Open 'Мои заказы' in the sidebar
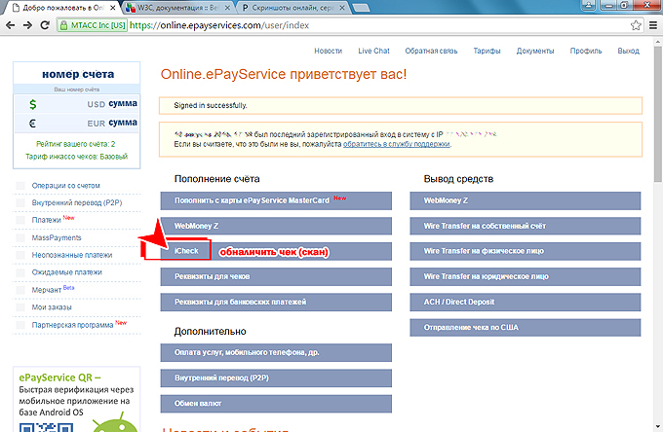This screenshot has width=663, height=432. tap(52, 307)
